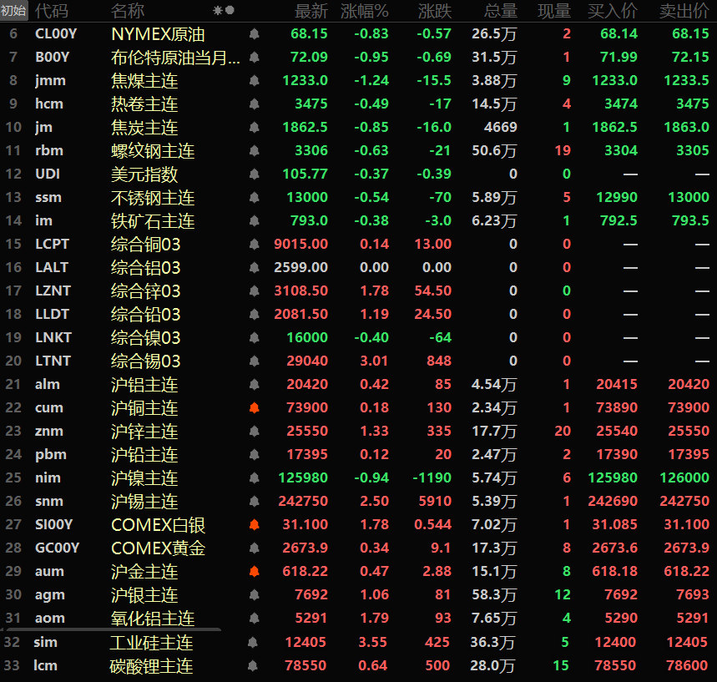Sort by the 最新 column header

(311, 11)
